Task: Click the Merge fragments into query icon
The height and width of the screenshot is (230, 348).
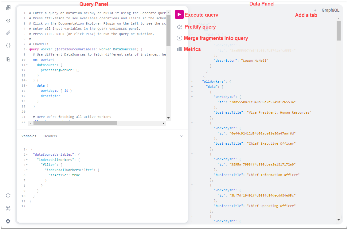Action: point(179,38)
